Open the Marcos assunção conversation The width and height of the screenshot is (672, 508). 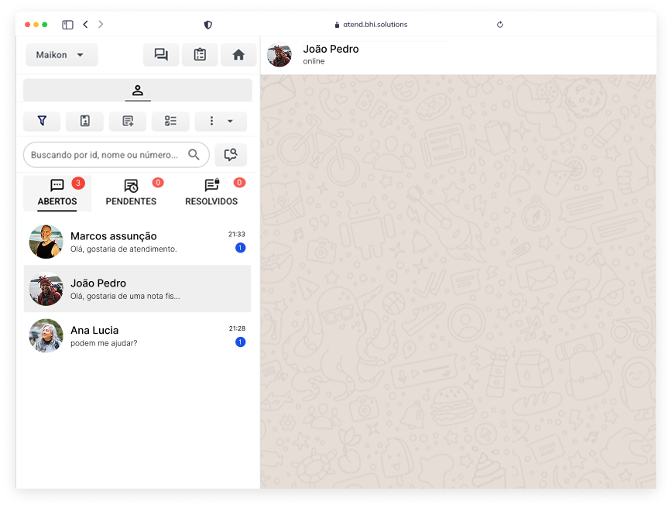(137, 242)
